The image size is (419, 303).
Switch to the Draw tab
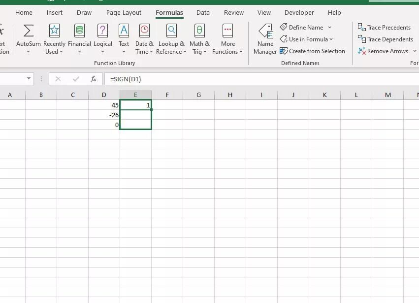click(84, 13)
